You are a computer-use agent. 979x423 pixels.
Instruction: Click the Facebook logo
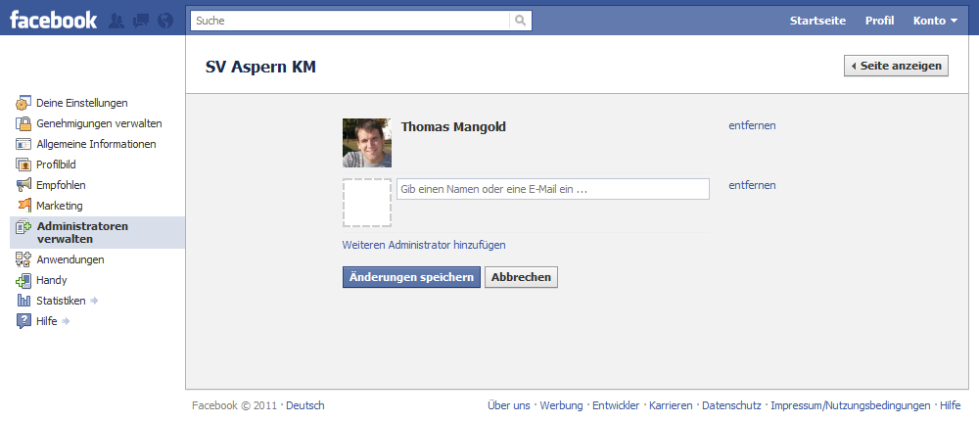[x=53, y=20]
